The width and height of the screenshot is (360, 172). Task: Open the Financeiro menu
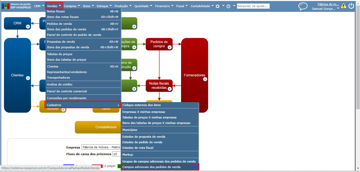tap(164, 6)
